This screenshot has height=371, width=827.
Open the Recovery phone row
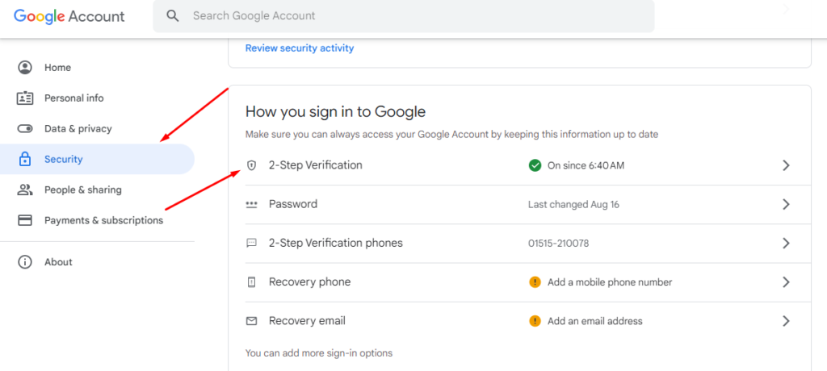(528, 282)
